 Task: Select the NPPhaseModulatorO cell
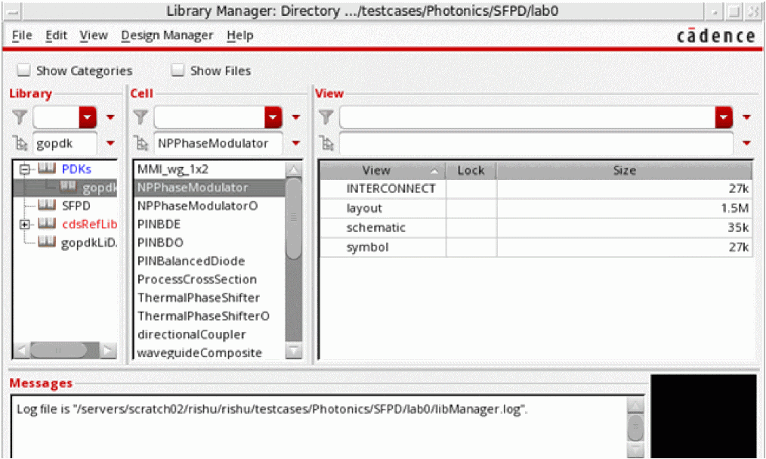(x=197, y=206)
